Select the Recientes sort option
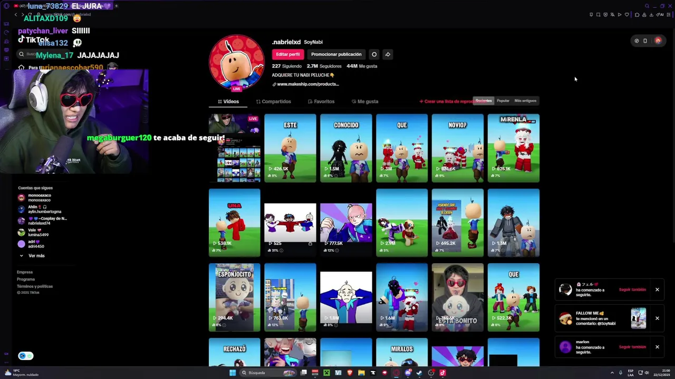This screenshot has height=379, width=675. [x=484, y=101]
